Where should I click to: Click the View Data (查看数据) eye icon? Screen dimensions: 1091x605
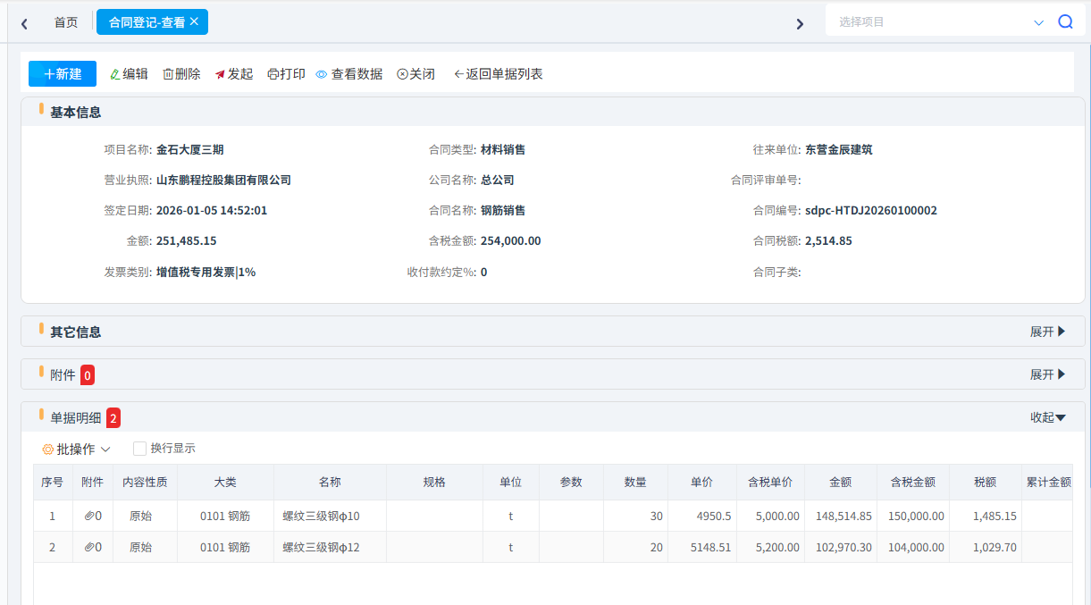(x=322, y=74)
